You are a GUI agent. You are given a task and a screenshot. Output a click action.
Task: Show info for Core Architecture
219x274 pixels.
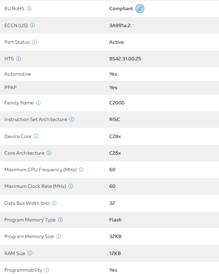tap(49, 153)
